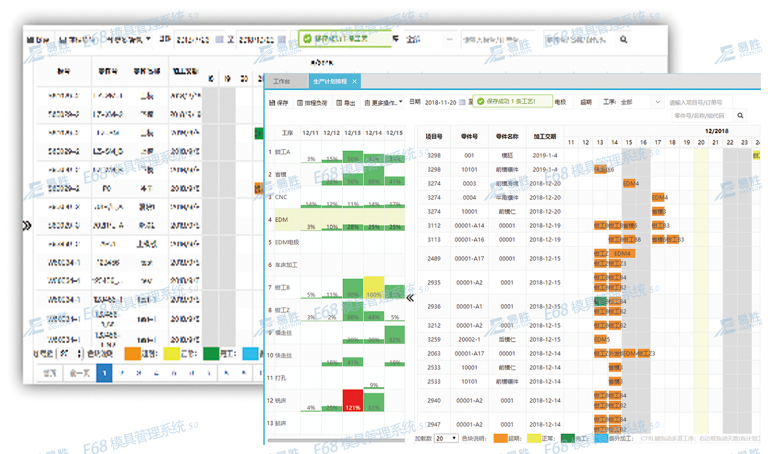Click the orange legend swatch in back window
The height and width of the screenshot is (454, 768).
coord(132,354)
